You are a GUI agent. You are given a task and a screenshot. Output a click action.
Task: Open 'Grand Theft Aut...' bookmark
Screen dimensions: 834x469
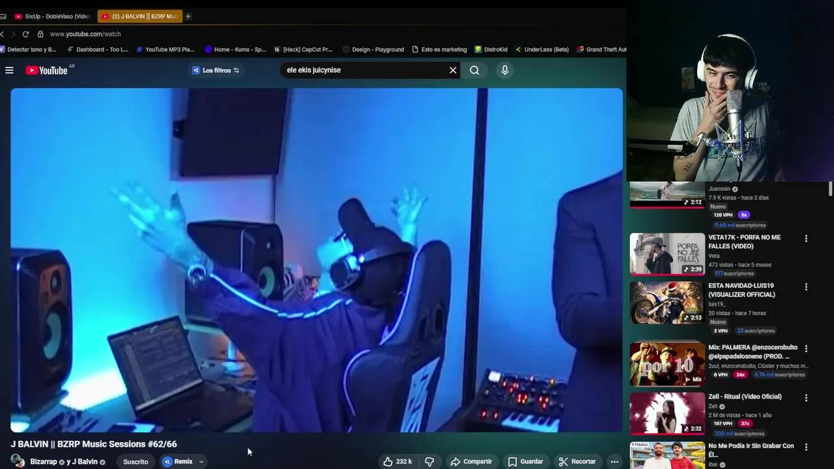[601, 50]
